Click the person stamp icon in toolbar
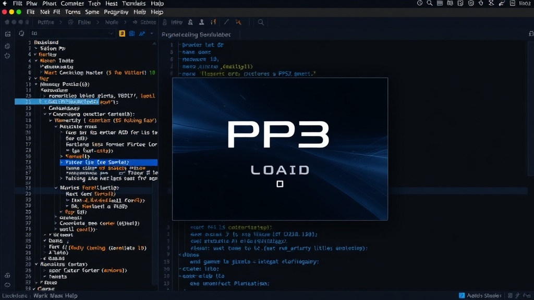 [x=202, y=22]
